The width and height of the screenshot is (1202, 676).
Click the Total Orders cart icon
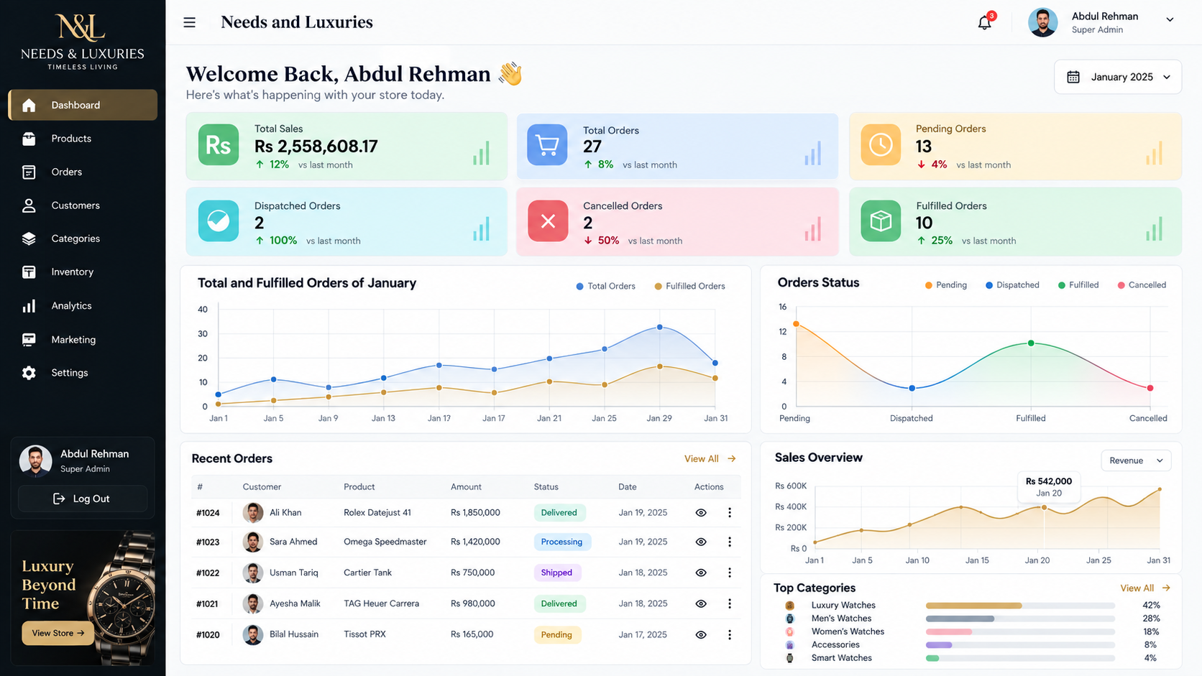click(547, 145)
